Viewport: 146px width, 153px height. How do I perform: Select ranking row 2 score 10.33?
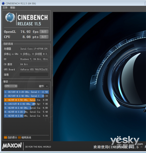point(26,96)
